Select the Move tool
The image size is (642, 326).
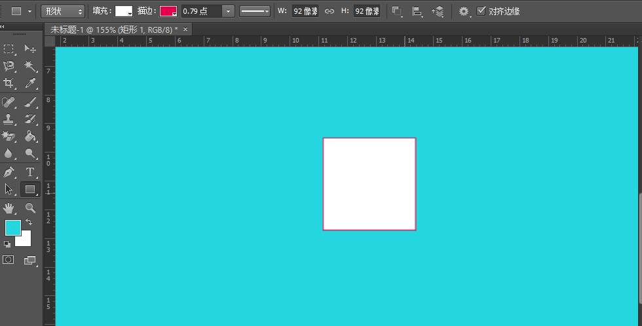point(30,49)
